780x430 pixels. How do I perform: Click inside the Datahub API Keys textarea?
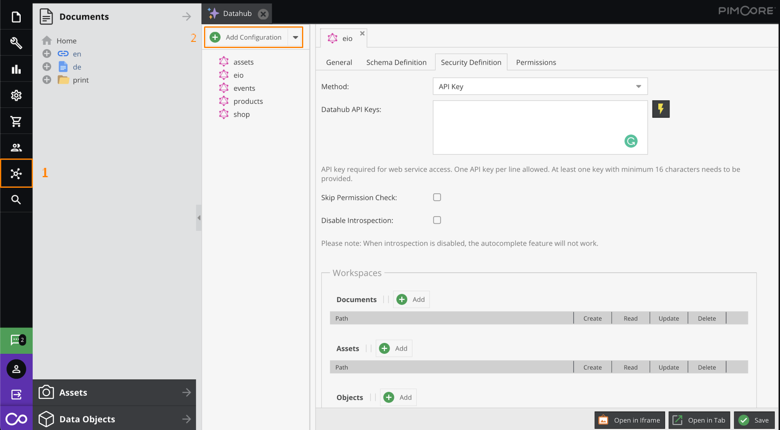pyautogui.click(x=540, y=127)
